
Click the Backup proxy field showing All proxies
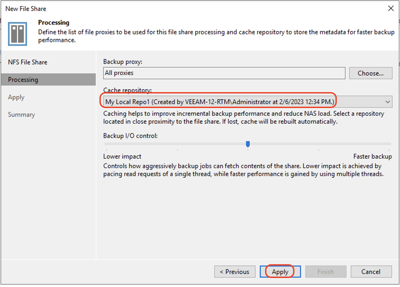[x=224, y=73]
